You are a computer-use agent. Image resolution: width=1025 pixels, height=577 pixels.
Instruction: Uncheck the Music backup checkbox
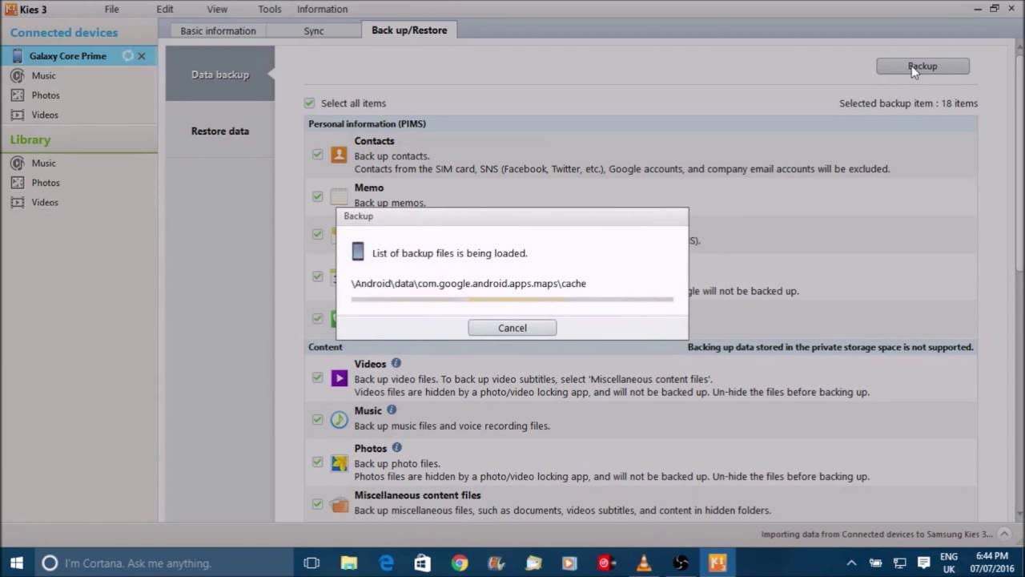point(318,419)
